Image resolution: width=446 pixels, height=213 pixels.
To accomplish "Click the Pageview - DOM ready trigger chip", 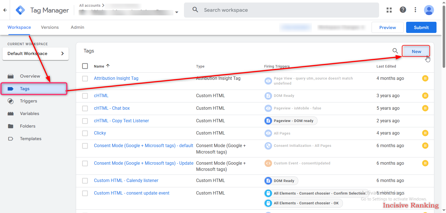I will [290, 121].
